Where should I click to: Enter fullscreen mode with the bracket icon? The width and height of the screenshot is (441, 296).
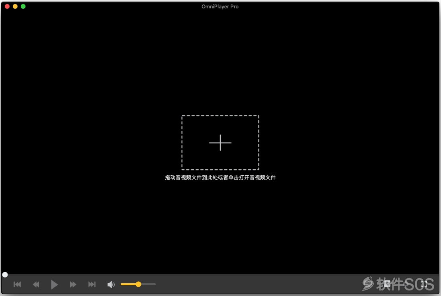pyautogui.click(x=423, y=284)
